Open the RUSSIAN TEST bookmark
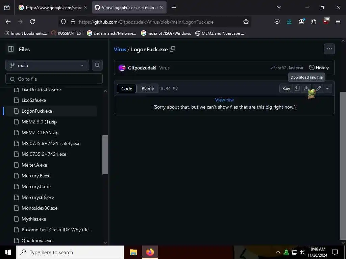The image size is (346, 259). click(67, 33)
